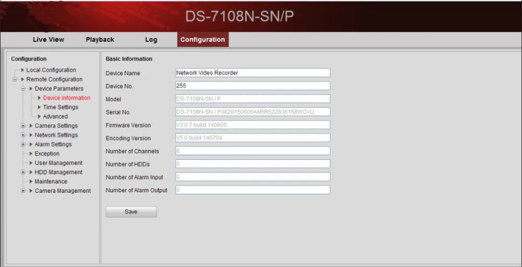
Task: Click the Serial No. field
Action: click(x=253, y=112)
